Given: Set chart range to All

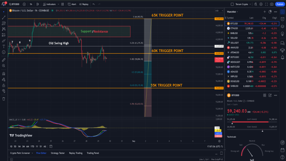Looking at the screenshot, I should point(45,146).
